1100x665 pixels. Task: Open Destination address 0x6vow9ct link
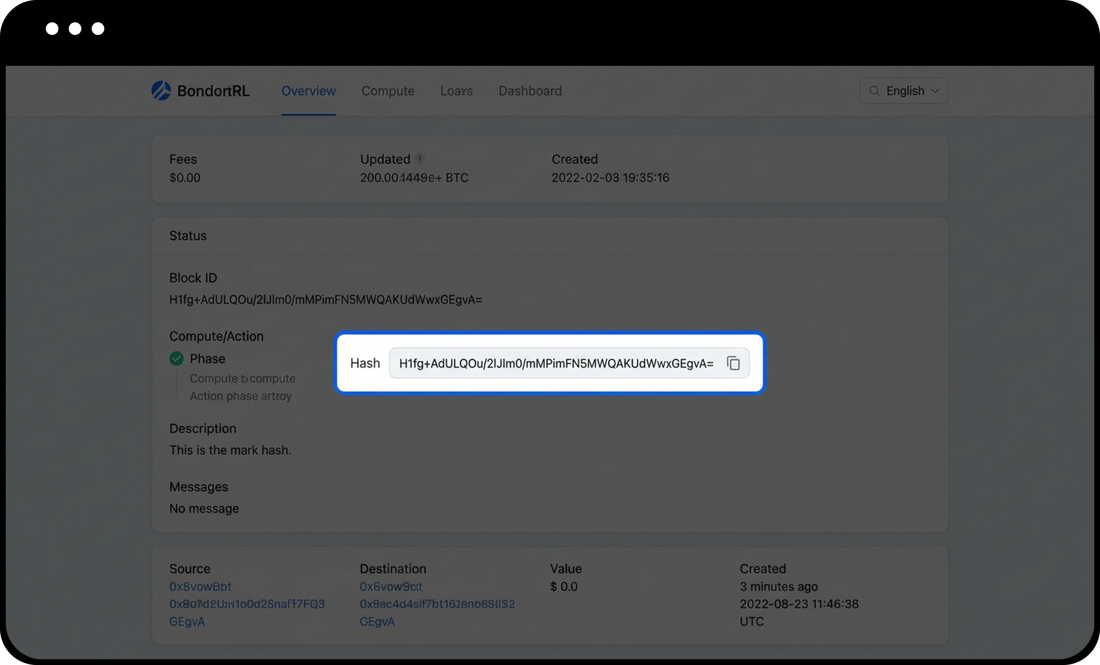(391, 587)
